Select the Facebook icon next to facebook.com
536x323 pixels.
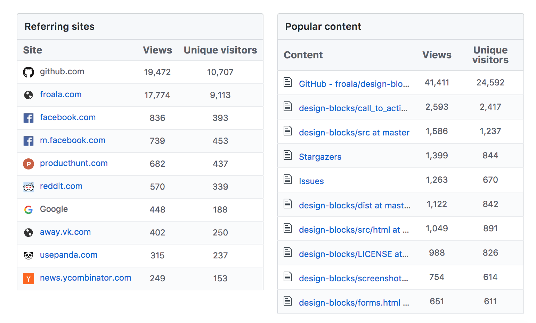[x=28, y=118]
